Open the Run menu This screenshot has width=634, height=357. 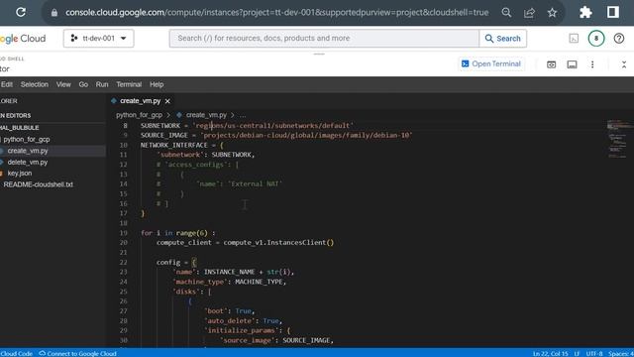pos(102,84)
